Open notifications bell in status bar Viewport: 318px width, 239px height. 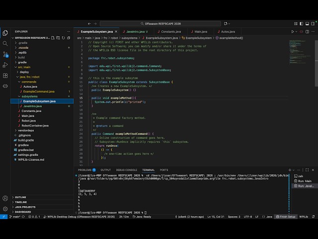314,217
